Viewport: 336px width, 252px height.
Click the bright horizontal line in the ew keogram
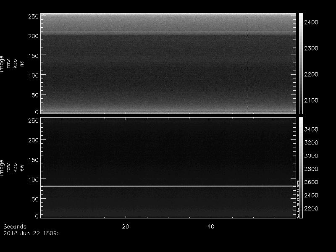pos(168,186)
